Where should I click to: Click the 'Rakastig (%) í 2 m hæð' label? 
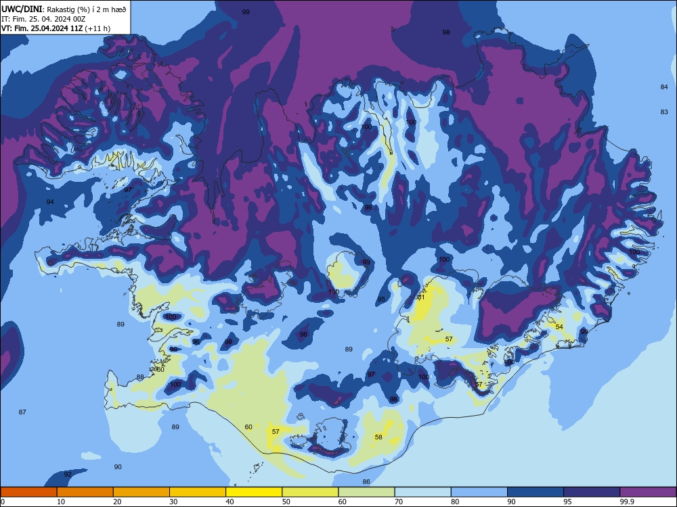click(87, 9)
